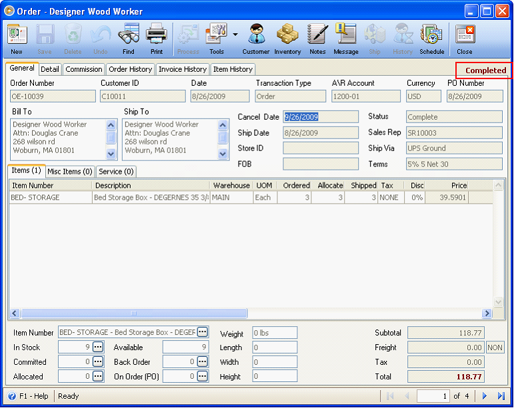Click the Ship Via field
514x408 pixels.
point(454,148)
